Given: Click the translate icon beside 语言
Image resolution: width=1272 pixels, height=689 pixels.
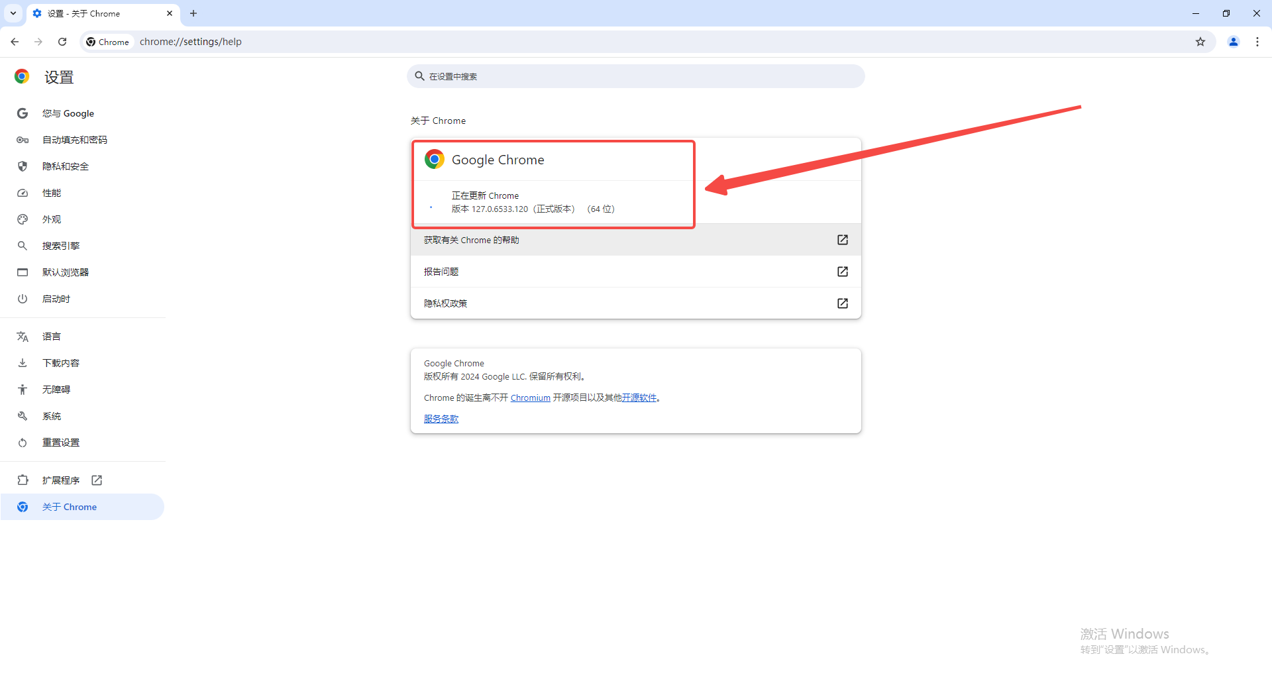Looking at the screenshot, I should [x=23, y=337].
